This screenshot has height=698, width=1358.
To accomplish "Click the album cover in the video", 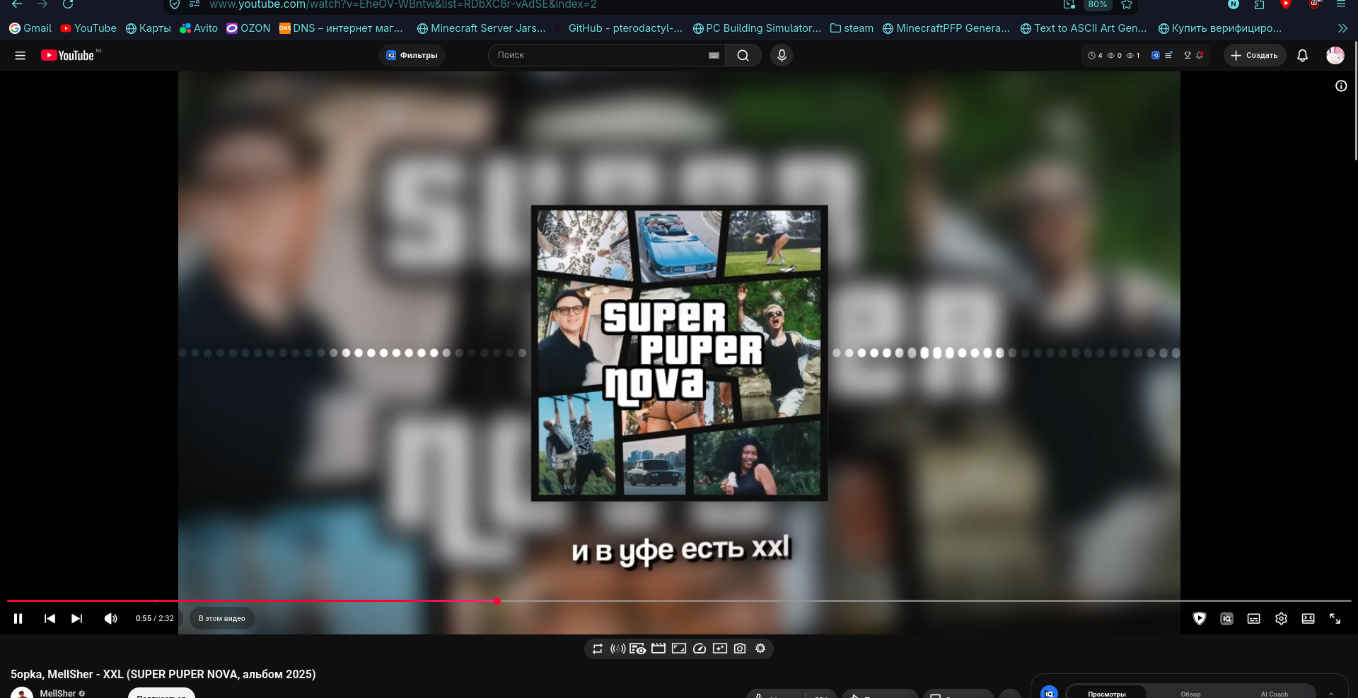I will click(679, 353).
